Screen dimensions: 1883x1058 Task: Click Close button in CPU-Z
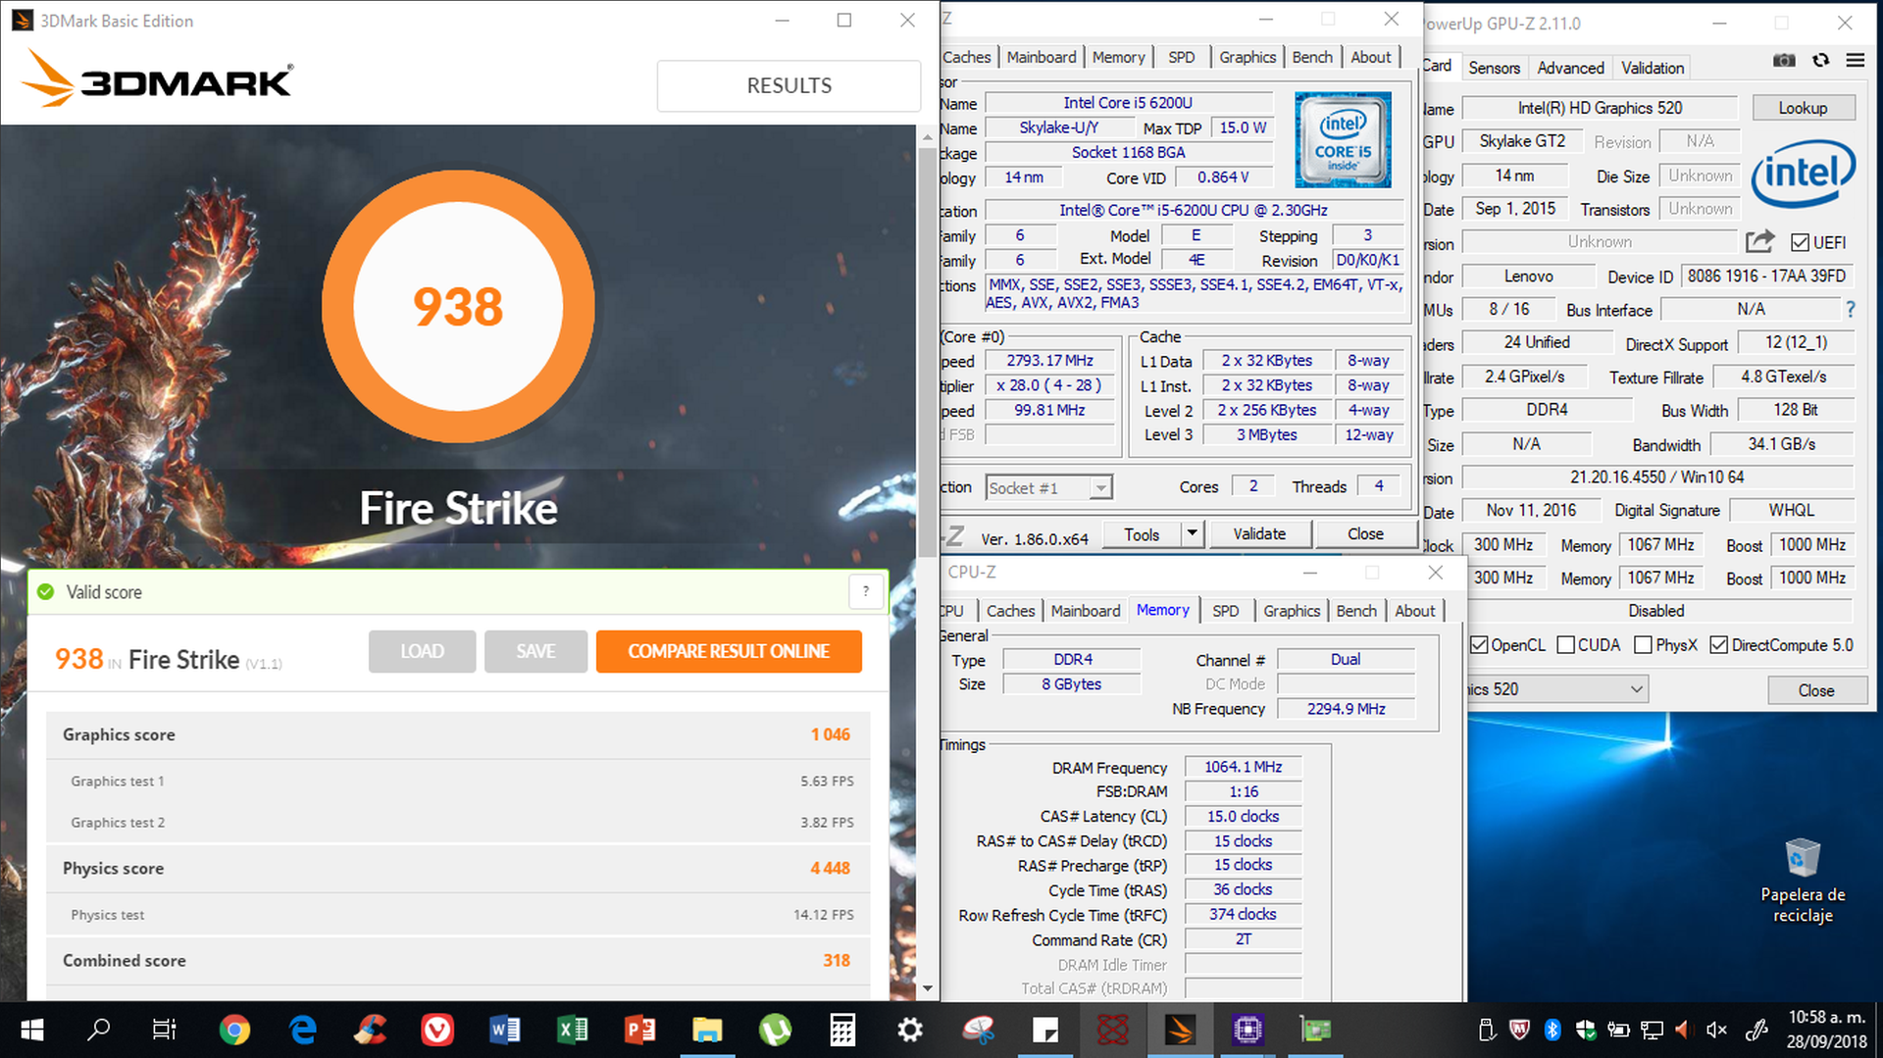(x=1365, y=534)
